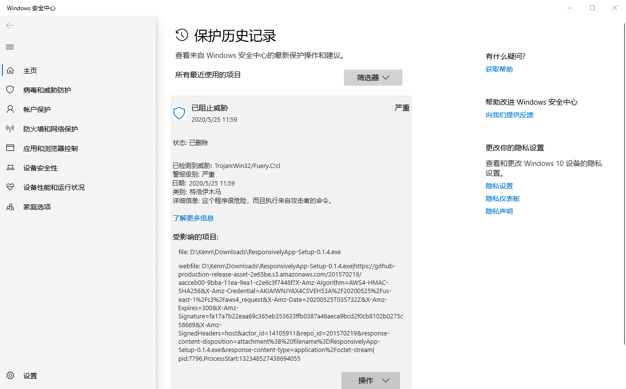
Task: Maximize the Windows 安全中心 window
Action: [x=592, y=8]
